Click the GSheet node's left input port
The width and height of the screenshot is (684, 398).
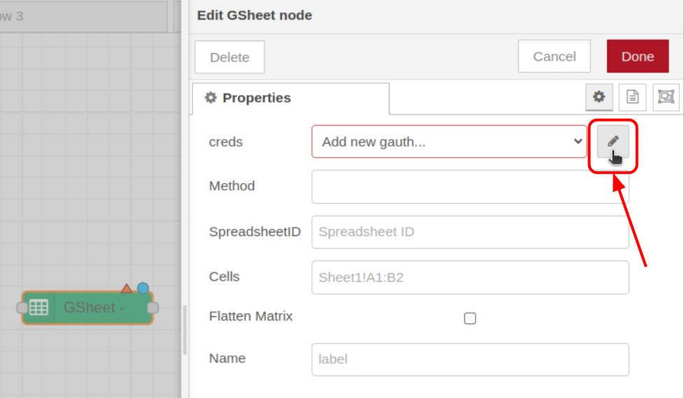point(22,308)
